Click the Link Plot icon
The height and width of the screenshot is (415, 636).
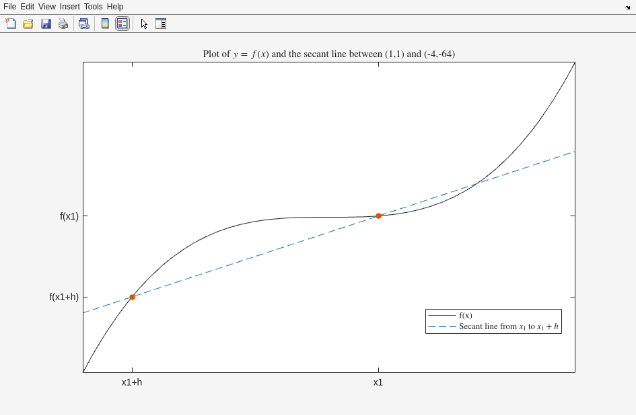click(83, 24)
